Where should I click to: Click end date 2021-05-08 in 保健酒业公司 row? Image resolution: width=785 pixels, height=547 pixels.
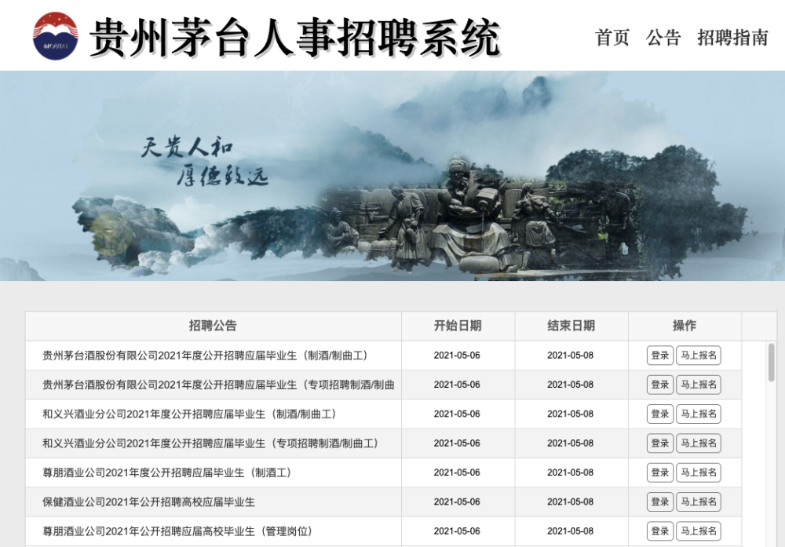tap(570, 502)
